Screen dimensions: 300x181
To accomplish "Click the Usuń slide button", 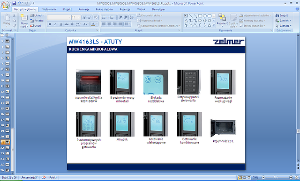I will pos(36,26).
